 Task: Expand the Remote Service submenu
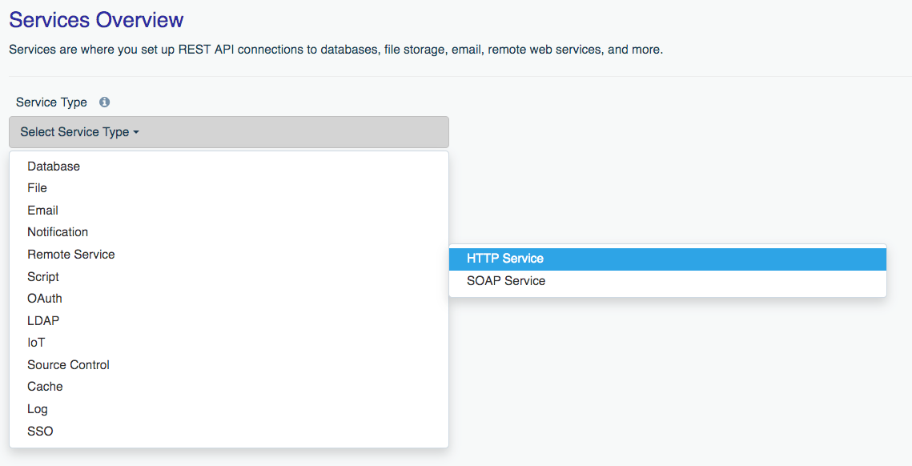(x=71, y=255)
